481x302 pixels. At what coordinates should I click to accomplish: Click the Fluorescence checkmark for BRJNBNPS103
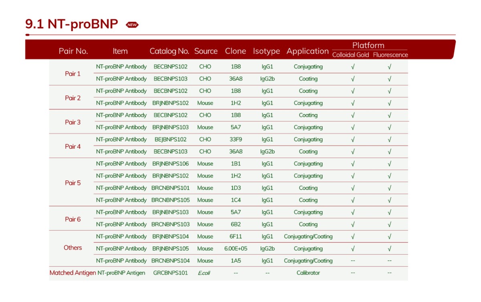390,127
